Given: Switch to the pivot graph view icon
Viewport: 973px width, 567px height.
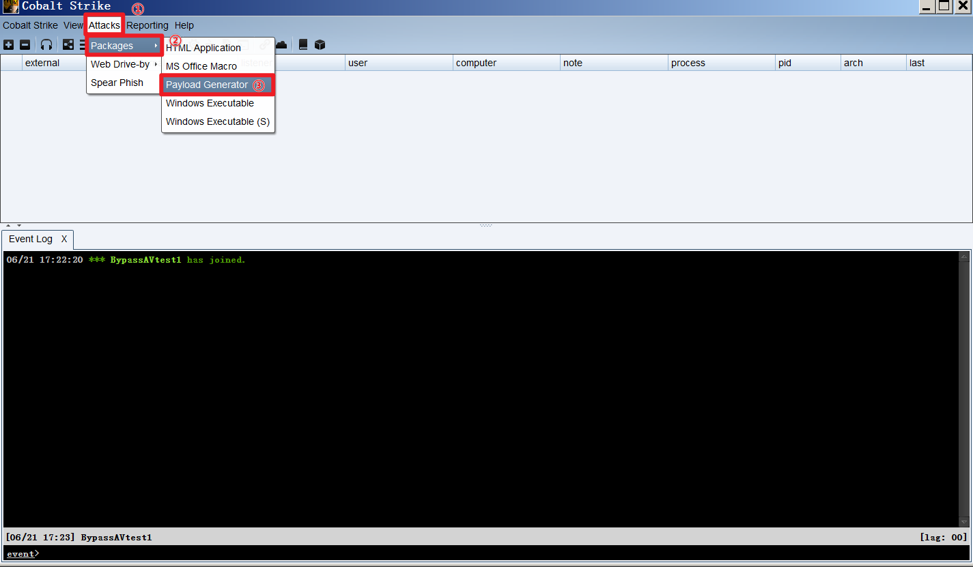Looking at the screenshot, I should click(x=68, y=45).
